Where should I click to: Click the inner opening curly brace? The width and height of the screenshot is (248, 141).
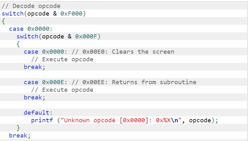18,44
